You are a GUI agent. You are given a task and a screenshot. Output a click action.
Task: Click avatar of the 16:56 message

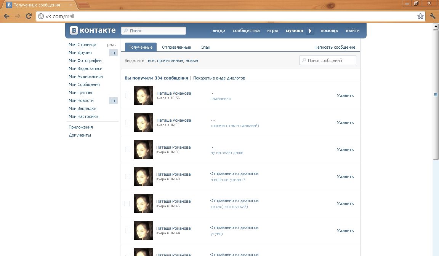pyautogui.click(x=144, y=95)
